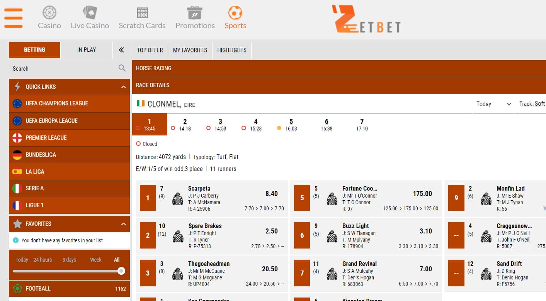Select race 5 at 16:03
The height and width of the screenshot is (301, 546).
coord(291,125)
